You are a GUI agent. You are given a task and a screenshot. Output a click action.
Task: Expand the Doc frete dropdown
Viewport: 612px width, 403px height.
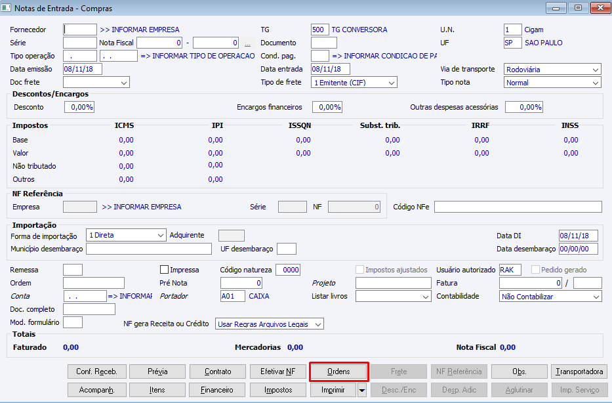(96, 83)
